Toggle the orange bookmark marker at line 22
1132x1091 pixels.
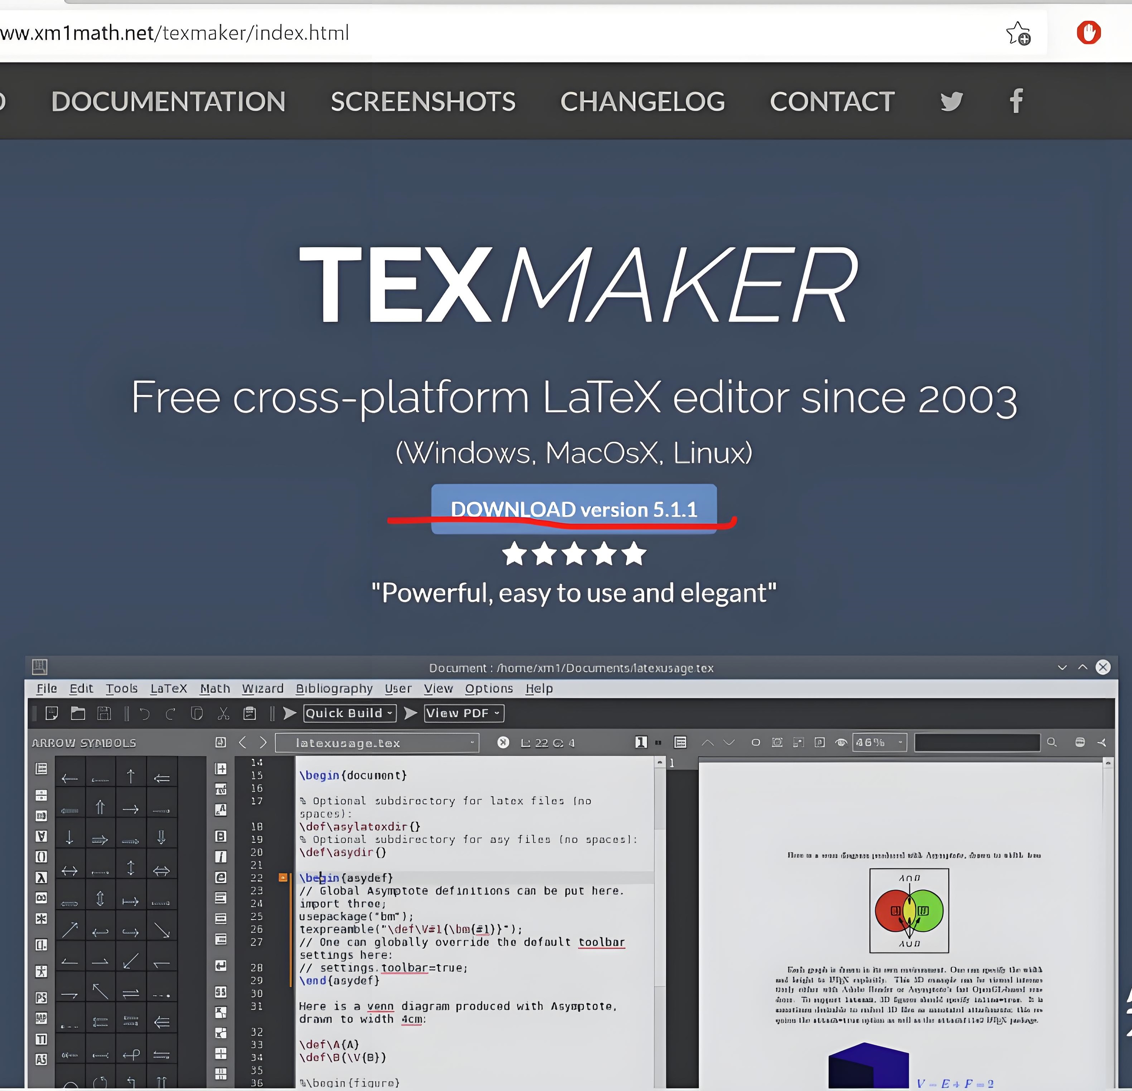(x=283, y=877)
